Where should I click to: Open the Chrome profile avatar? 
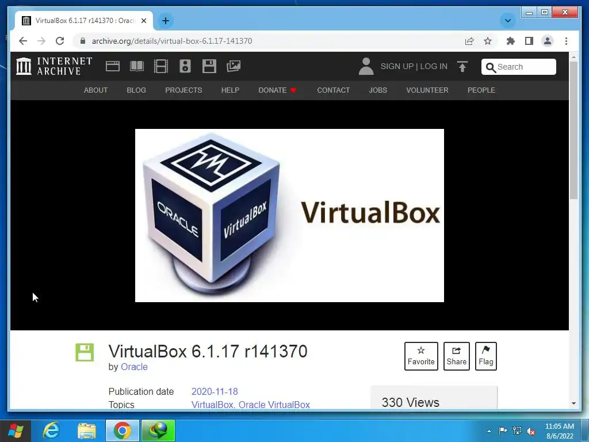click(548, 41)
